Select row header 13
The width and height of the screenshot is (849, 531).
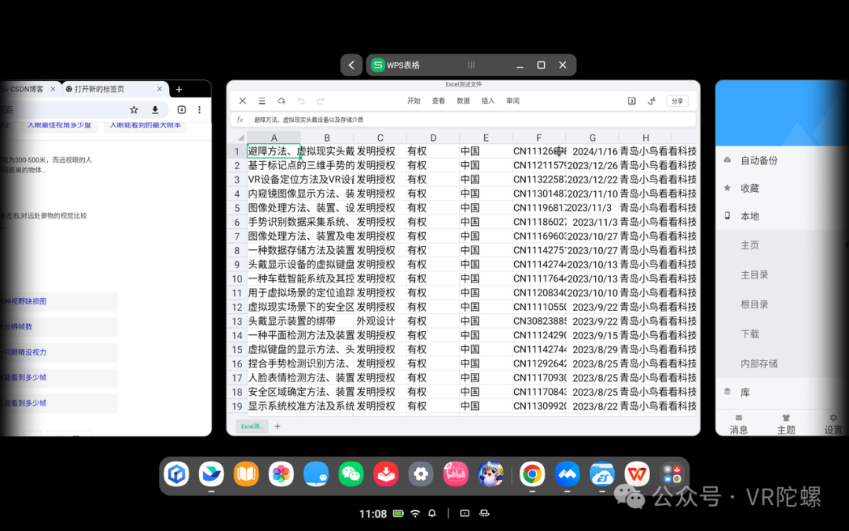point(237,321)
